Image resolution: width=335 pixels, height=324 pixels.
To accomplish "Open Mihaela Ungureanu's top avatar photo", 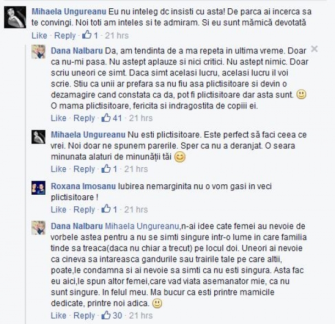I will [x=15, y=17].
